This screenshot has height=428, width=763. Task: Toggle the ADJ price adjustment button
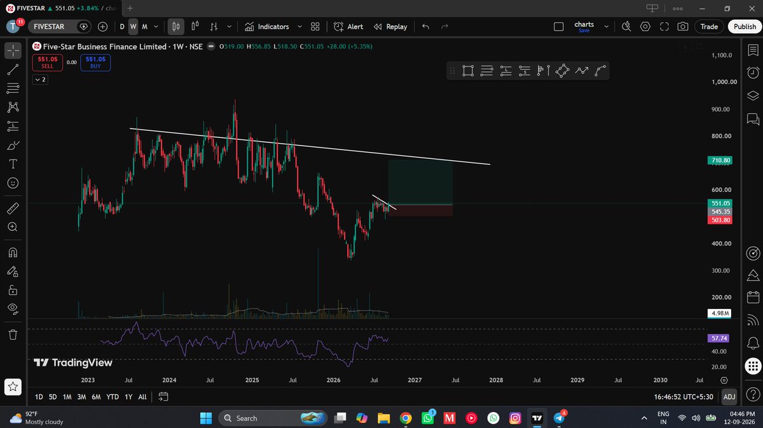point(729,397)
